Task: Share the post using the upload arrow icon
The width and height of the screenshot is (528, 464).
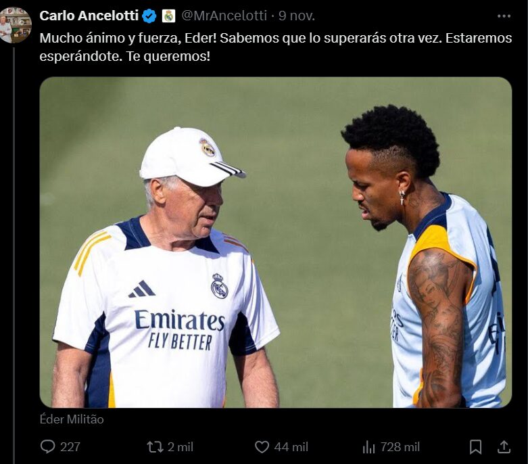Action: pyautogui.click(x=504, y=447)
